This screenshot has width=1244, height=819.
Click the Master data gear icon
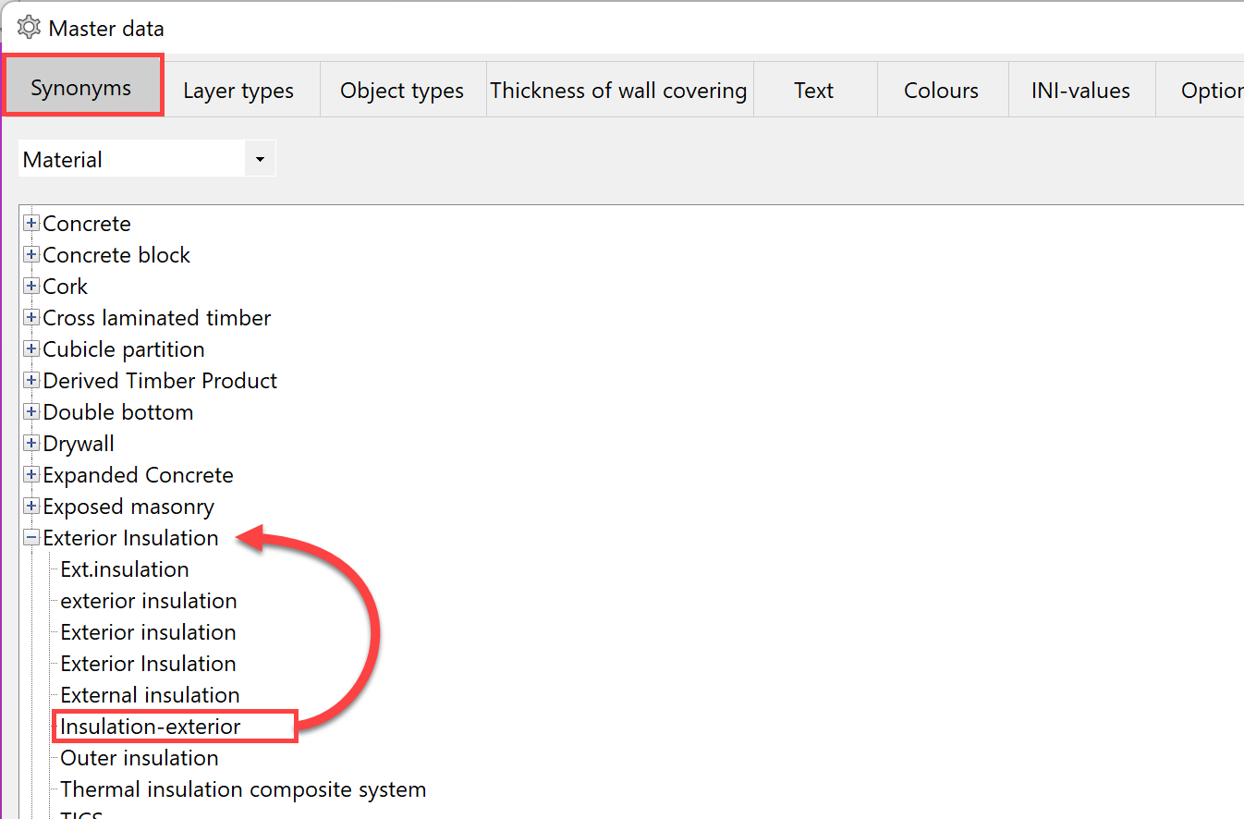(x=30, y=28)
